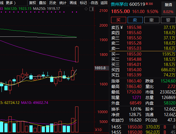Open the 酿酒 sector box

click(x=168, y=8)
